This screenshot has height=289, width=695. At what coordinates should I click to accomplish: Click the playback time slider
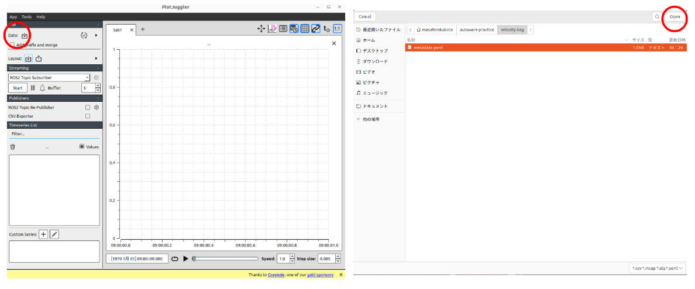coord(225,258)
